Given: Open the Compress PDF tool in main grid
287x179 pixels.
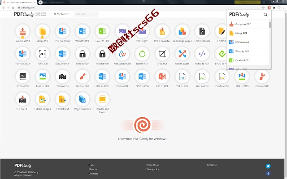Looking at the screenshot, I should (x=22, y=33).
